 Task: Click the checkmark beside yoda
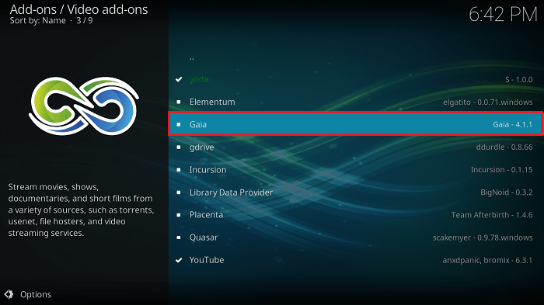coord(179,79)
